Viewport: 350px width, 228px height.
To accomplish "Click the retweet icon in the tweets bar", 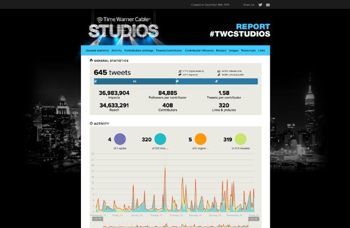I will click(x=135, y=81).
